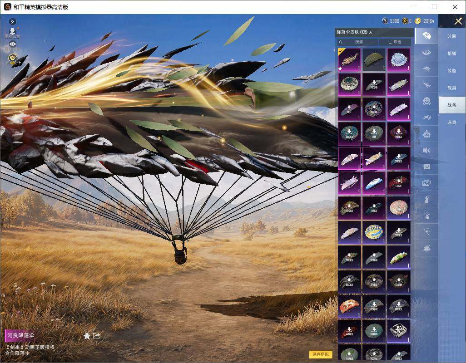Select the roast chicken category icon
Image resolution: width=466 pixels, height=363 pixels.
pos(426,248)
